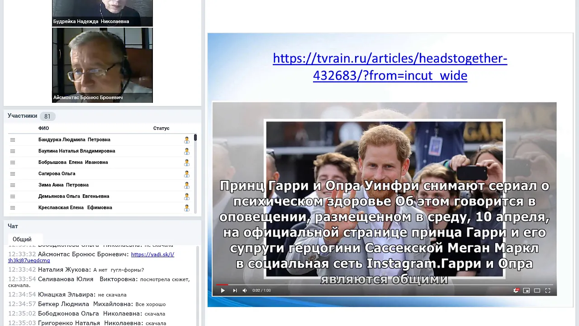Open row menu for Демьянова Ольга Евгеньевна

point(13,197)
